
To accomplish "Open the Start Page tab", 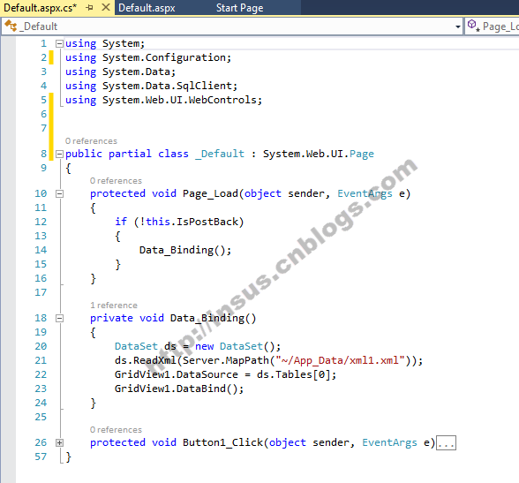I will click(x=240, y=8).
